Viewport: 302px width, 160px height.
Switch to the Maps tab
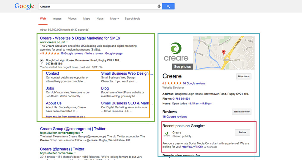click(x=86, y=19)
